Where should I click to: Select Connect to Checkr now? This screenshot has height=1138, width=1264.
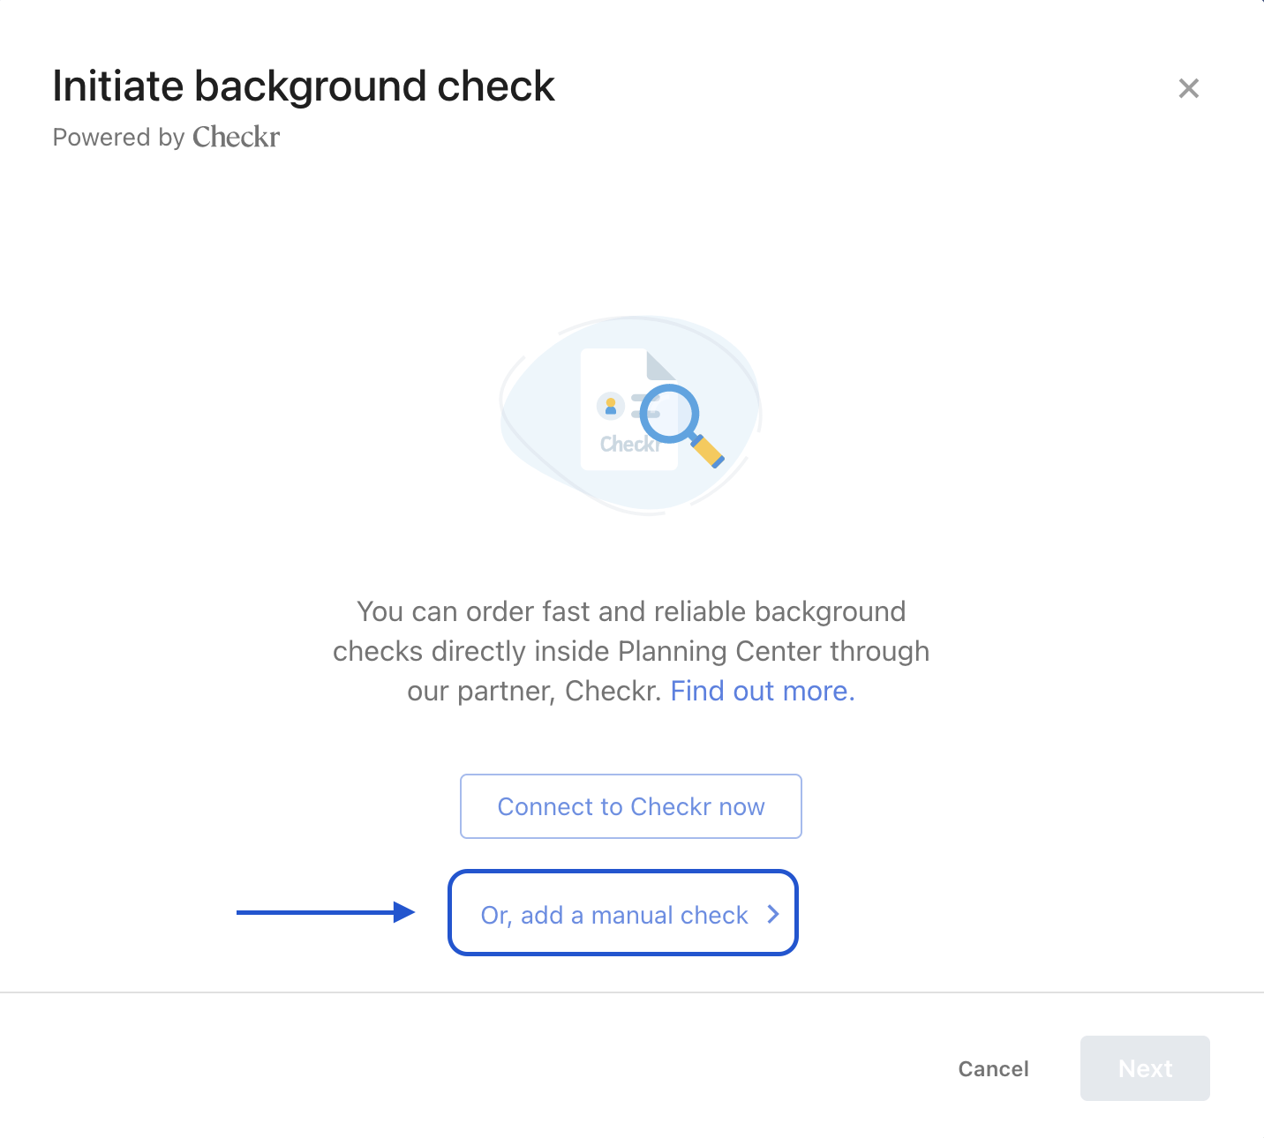(631, 806)
